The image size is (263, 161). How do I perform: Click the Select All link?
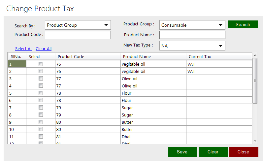[x=24, y=48]
